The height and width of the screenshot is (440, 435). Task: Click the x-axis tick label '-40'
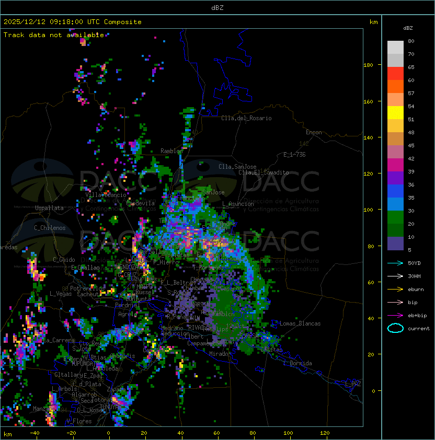tap(35, 433)
